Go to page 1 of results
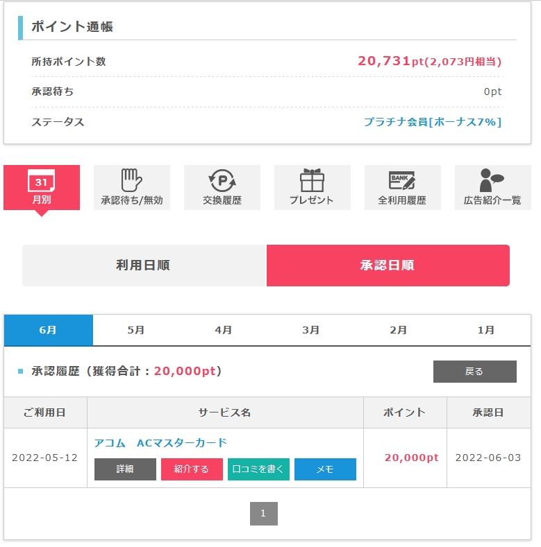The height and width of the screenshot is (547, 541). tap(263, 514)
